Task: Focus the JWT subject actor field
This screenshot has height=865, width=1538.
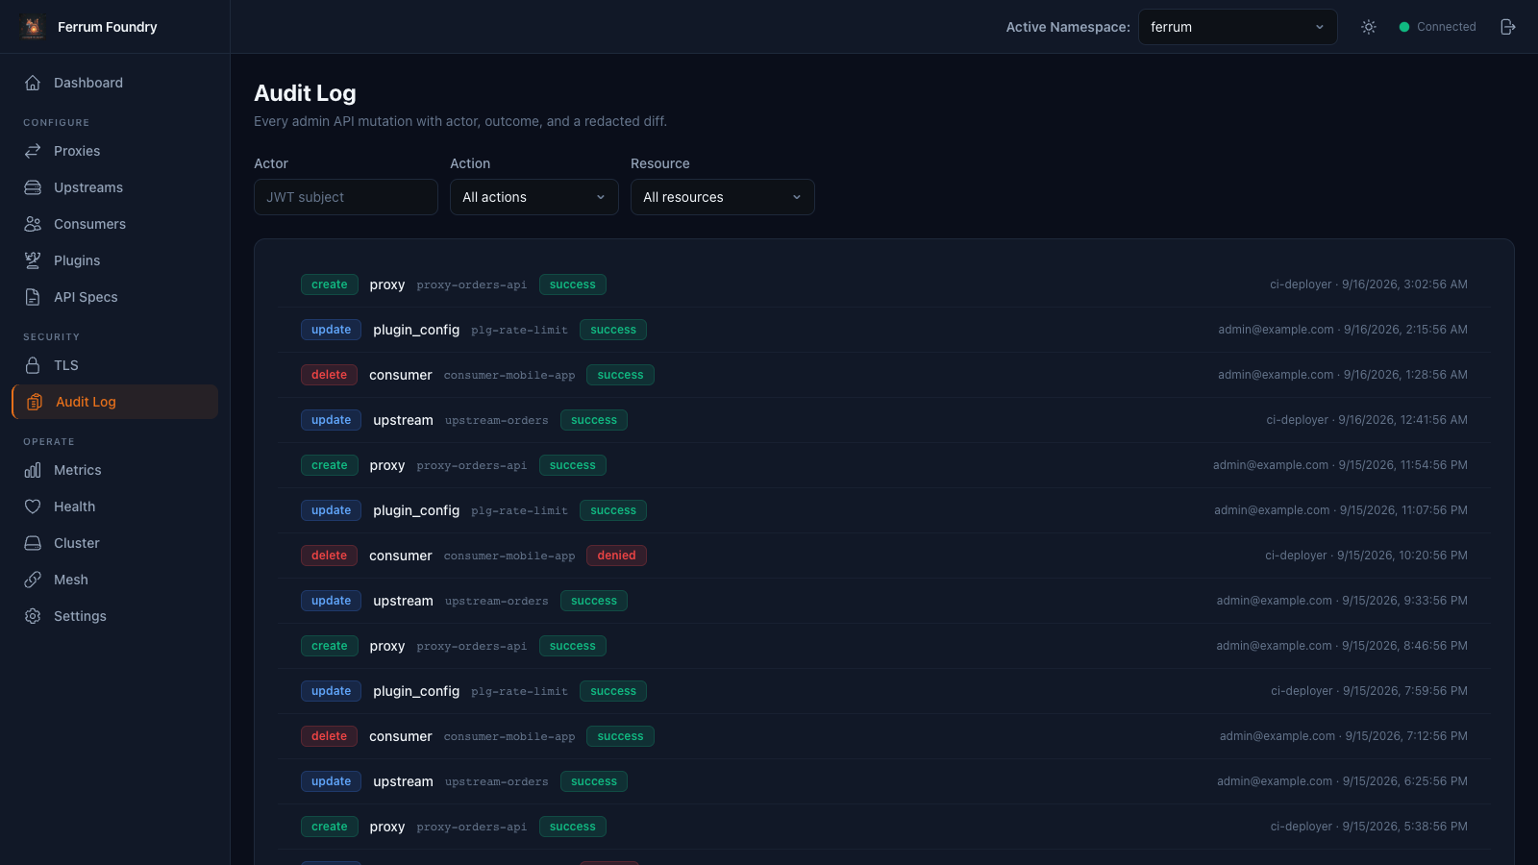Action: click(x=346, y=197)
